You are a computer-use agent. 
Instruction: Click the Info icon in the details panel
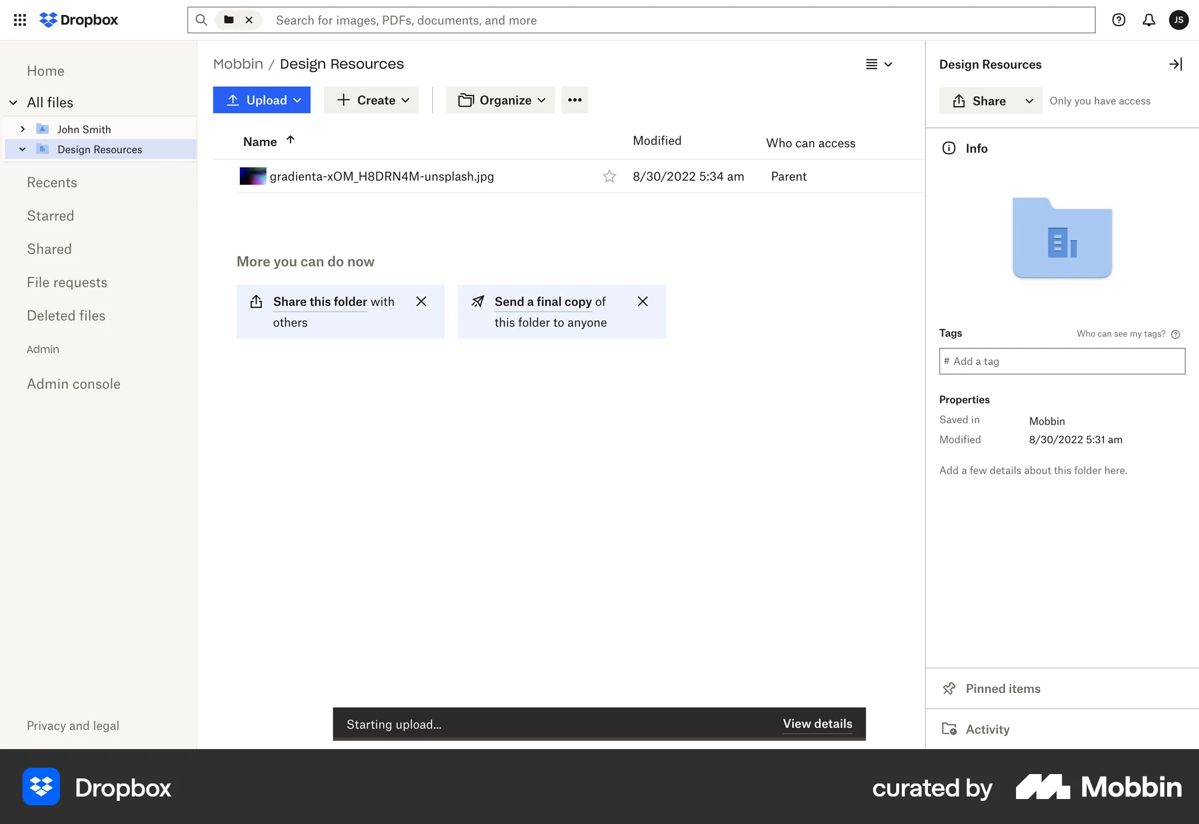(x=949, y=148)
